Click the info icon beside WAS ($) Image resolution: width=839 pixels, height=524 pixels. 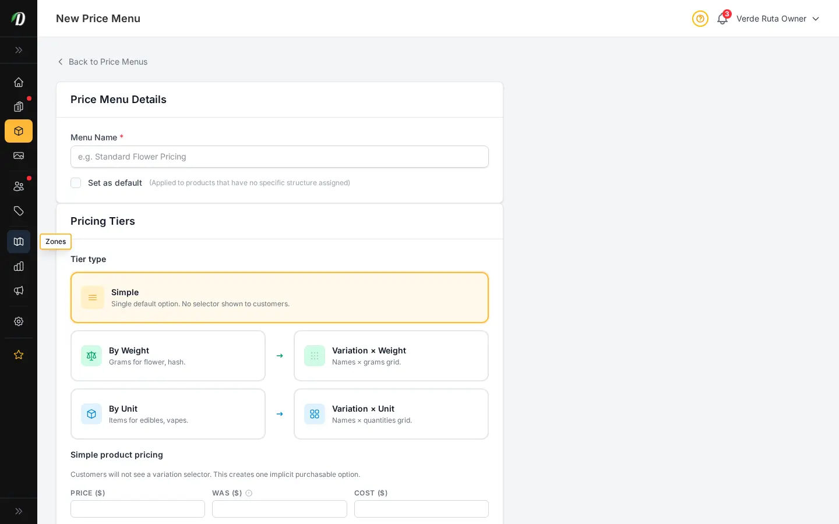click(x=249, y=493)
